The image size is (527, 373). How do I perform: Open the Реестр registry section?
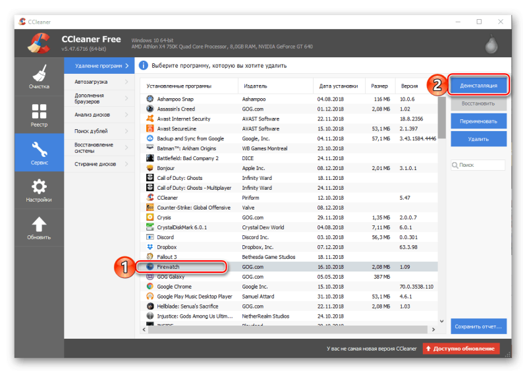coord(39,115)
